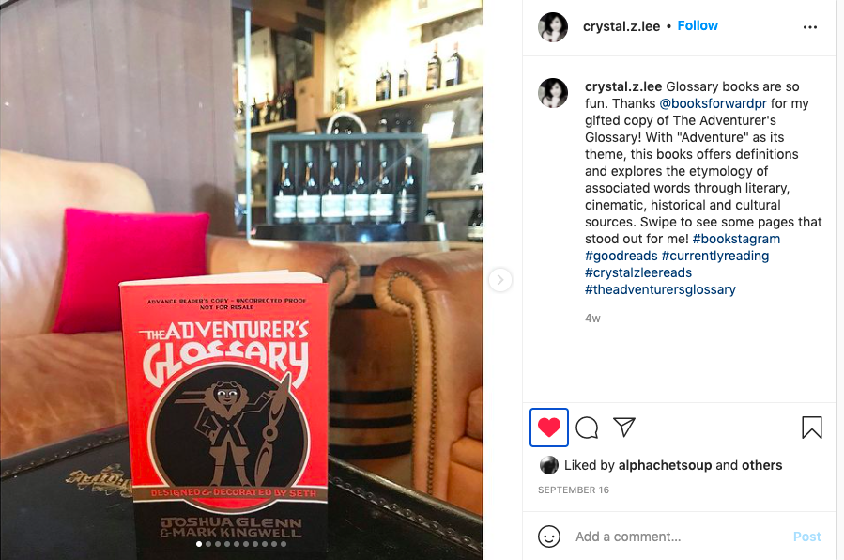Open the #goodreads hashtag
844x560 pixels.
click(621, 256)
